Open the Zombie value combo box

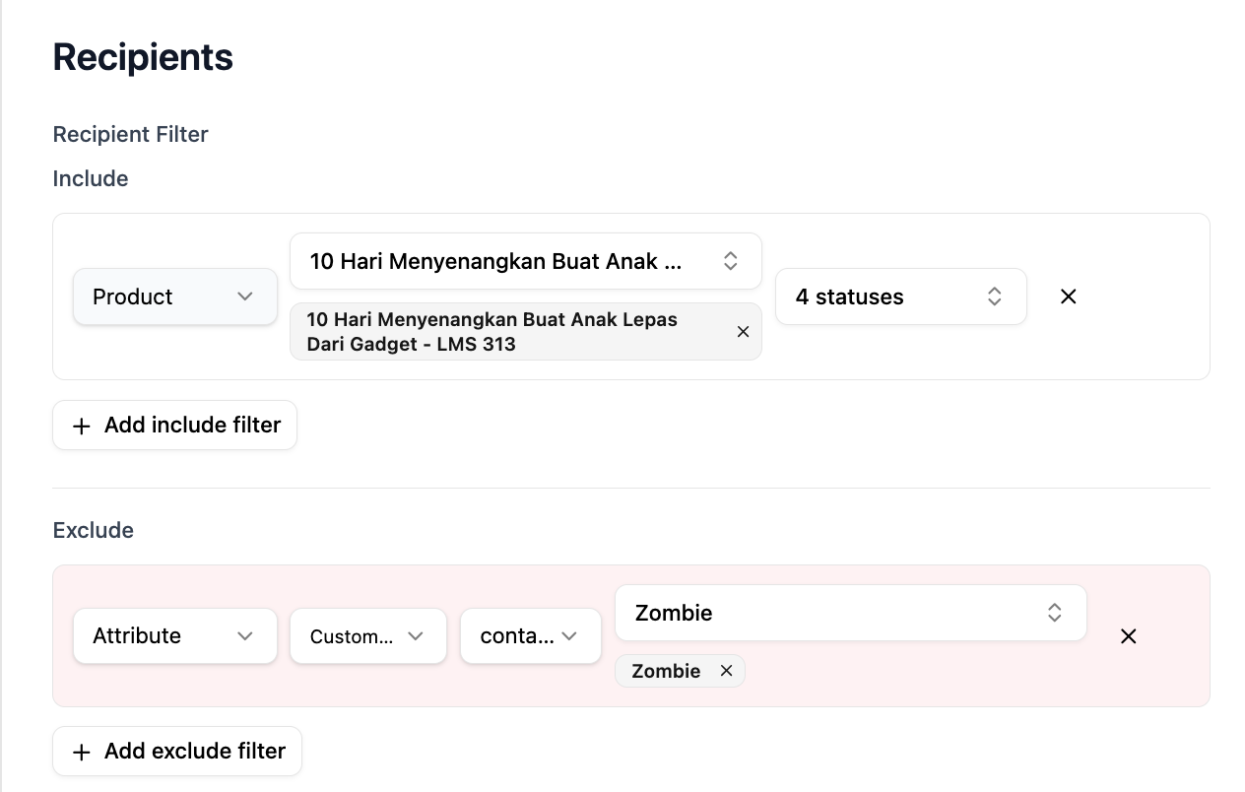click(851, 613)
